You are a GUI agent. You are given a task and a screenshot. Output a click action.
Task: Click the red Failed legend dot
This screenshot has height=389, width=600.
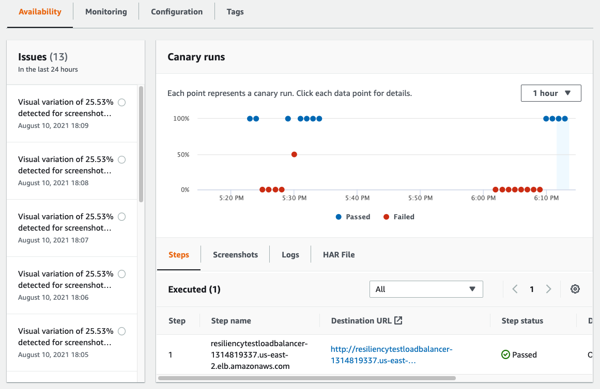pos(387,217)
